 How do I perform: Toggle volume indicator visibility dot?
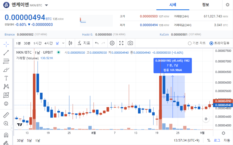coord(59,52)
